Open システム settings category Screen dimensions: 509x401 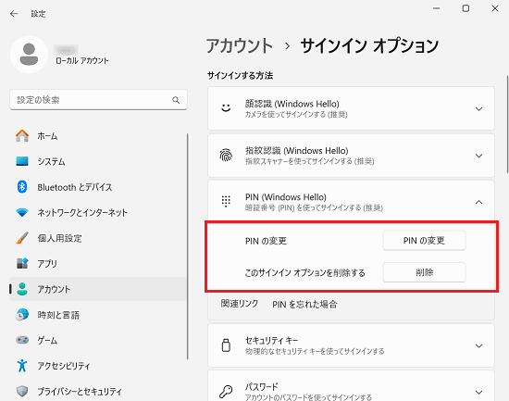(x=98, y=161)
